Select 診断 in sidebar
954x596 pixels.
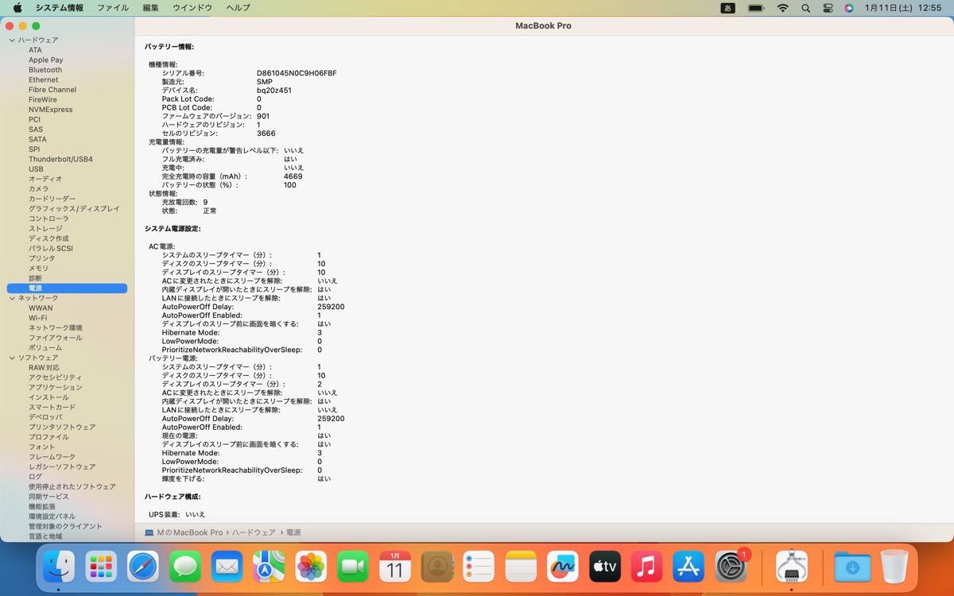(x=35, y=278)
